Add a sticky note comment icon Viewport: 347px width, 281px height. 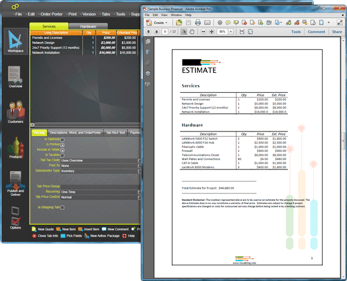click(x=228, y=22)
